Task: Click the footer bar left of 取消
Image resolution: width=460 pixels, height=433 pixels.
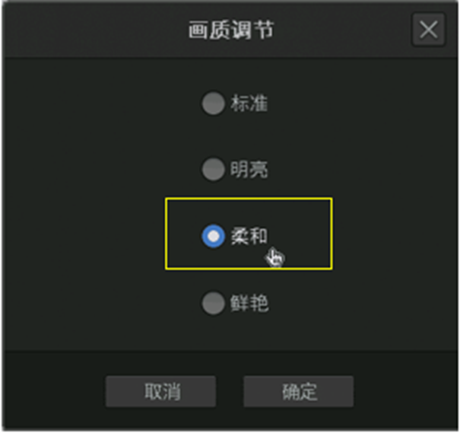Action: pyautogui.click(x=54, y=391)
